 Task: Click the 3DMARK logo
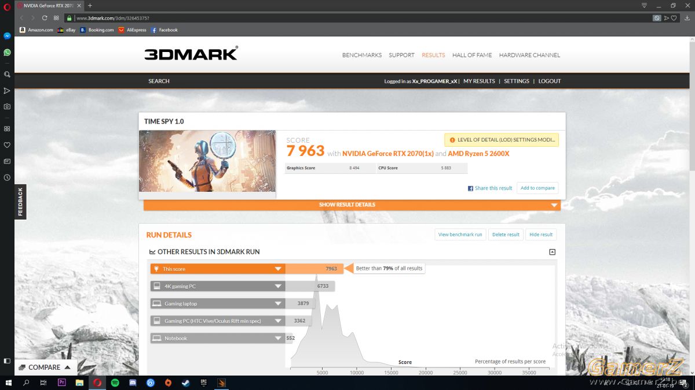[x=191, y=54]
